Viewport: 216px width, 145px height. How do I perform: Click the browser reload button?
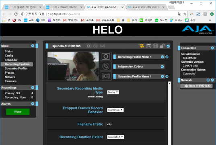[16, 14]
